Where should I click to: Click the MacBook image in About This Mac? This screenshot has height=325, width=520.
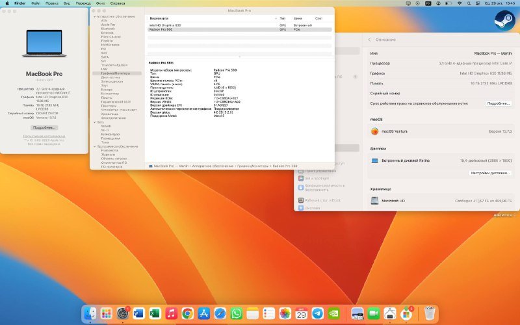[44, 44]
